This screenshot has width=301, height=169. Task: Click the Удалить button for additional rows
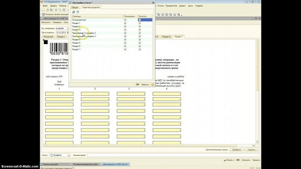[252, 150]
